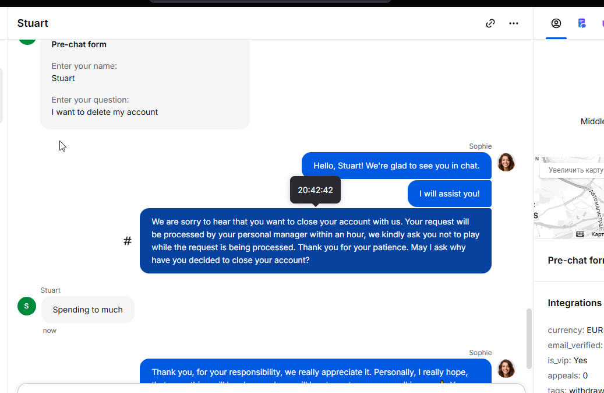Select the "Spending to much" message bubble
This screenshot has width=604, height=393.
tap(87, 310)
